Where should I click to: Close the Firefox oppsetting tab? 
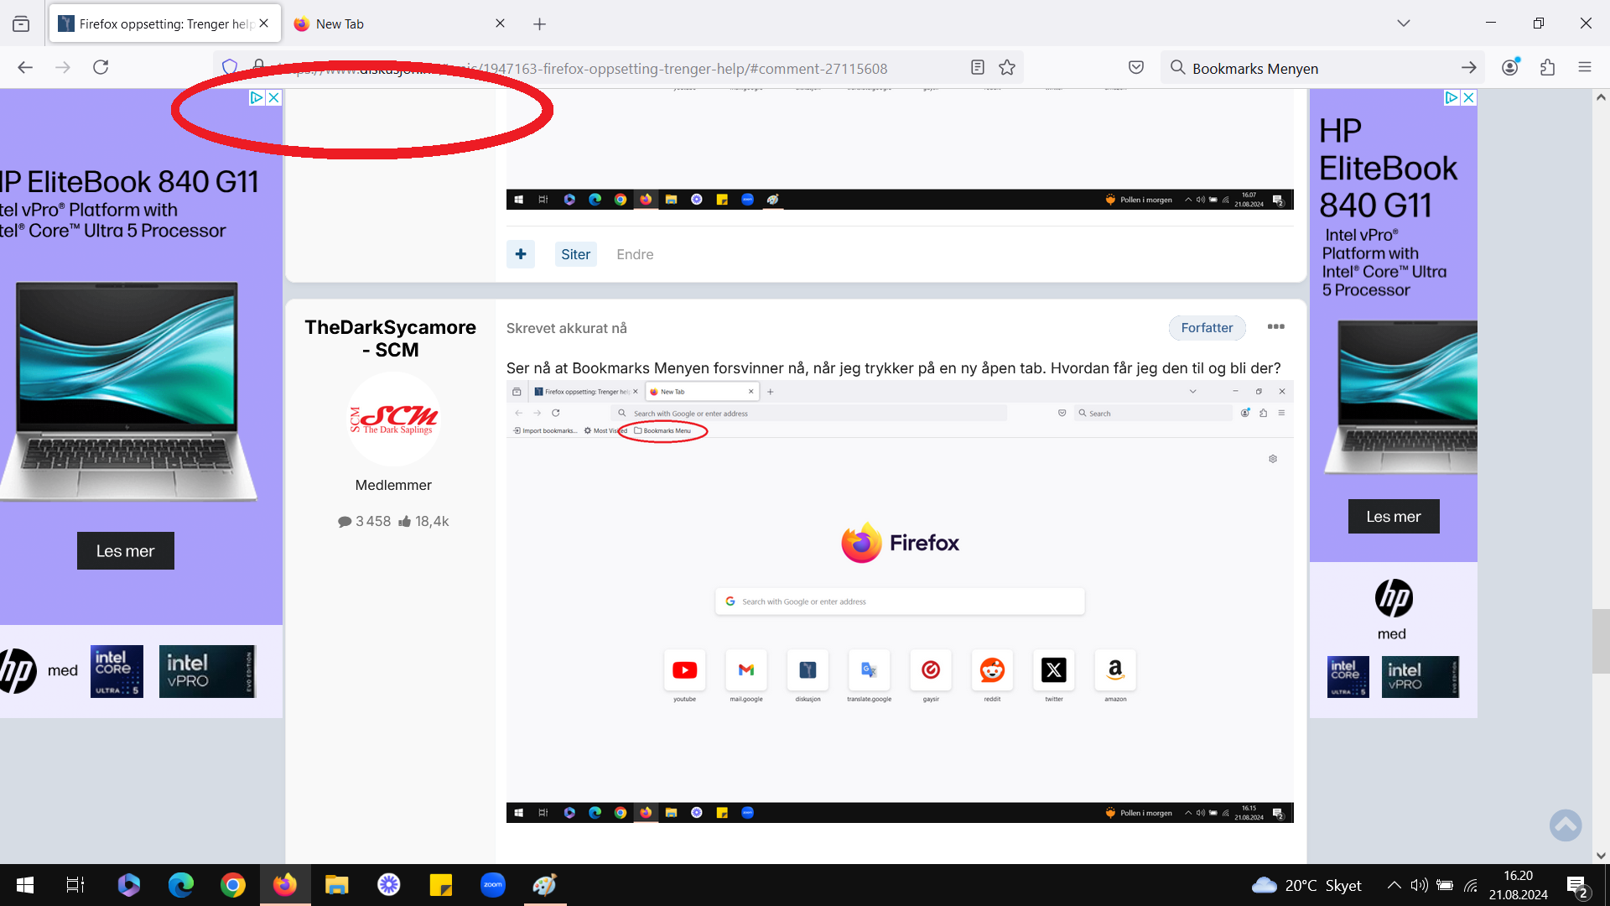point(264,23)
